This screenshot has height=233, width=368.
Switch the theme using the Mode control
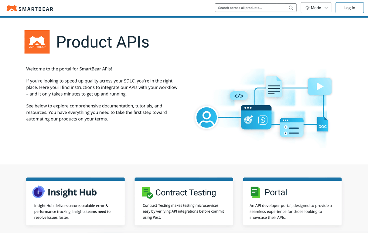[316, 8]
